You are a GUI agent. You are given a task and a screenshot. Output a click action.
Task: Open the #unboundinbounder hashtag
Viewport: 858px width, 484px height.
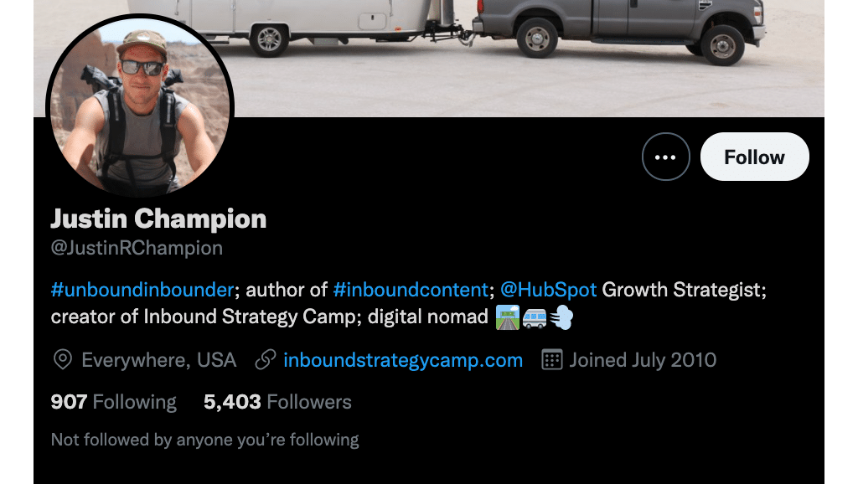142,289
